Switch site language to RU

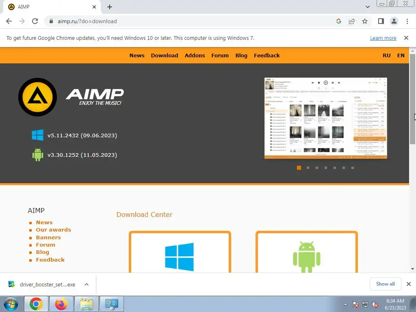coord(387,55)
